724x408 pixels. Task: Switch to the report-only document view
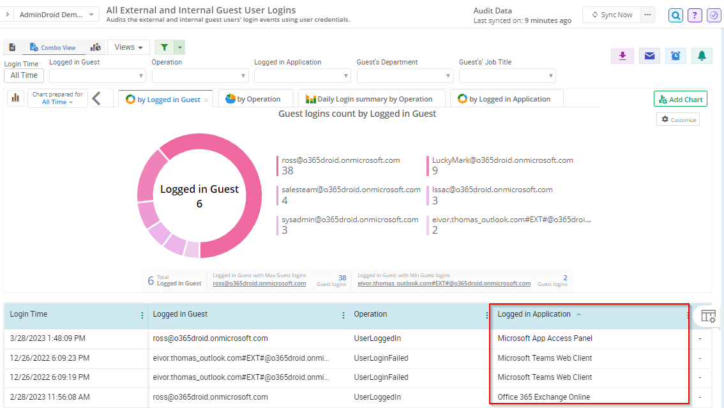tap(12, 47)
